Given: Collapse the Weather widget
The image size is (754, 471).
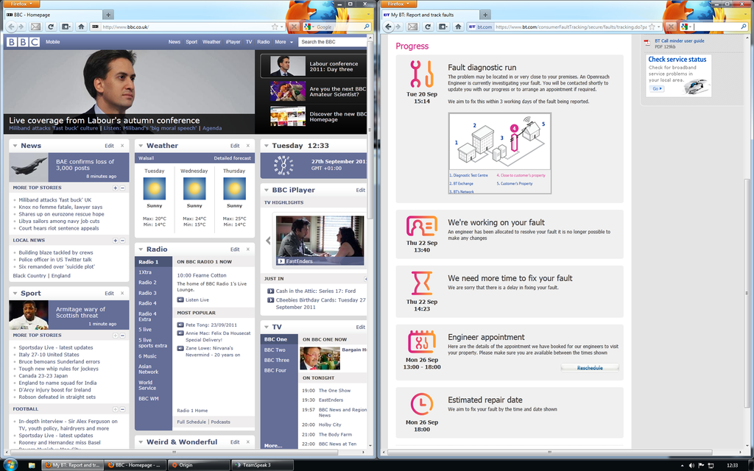Looking at the screenshot, I should (141, 146).
